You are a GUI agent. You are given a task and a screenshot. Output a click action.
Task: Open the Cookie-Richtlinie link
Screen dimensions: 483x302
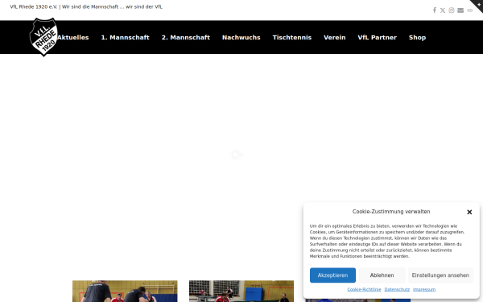[x=364, y=289]
